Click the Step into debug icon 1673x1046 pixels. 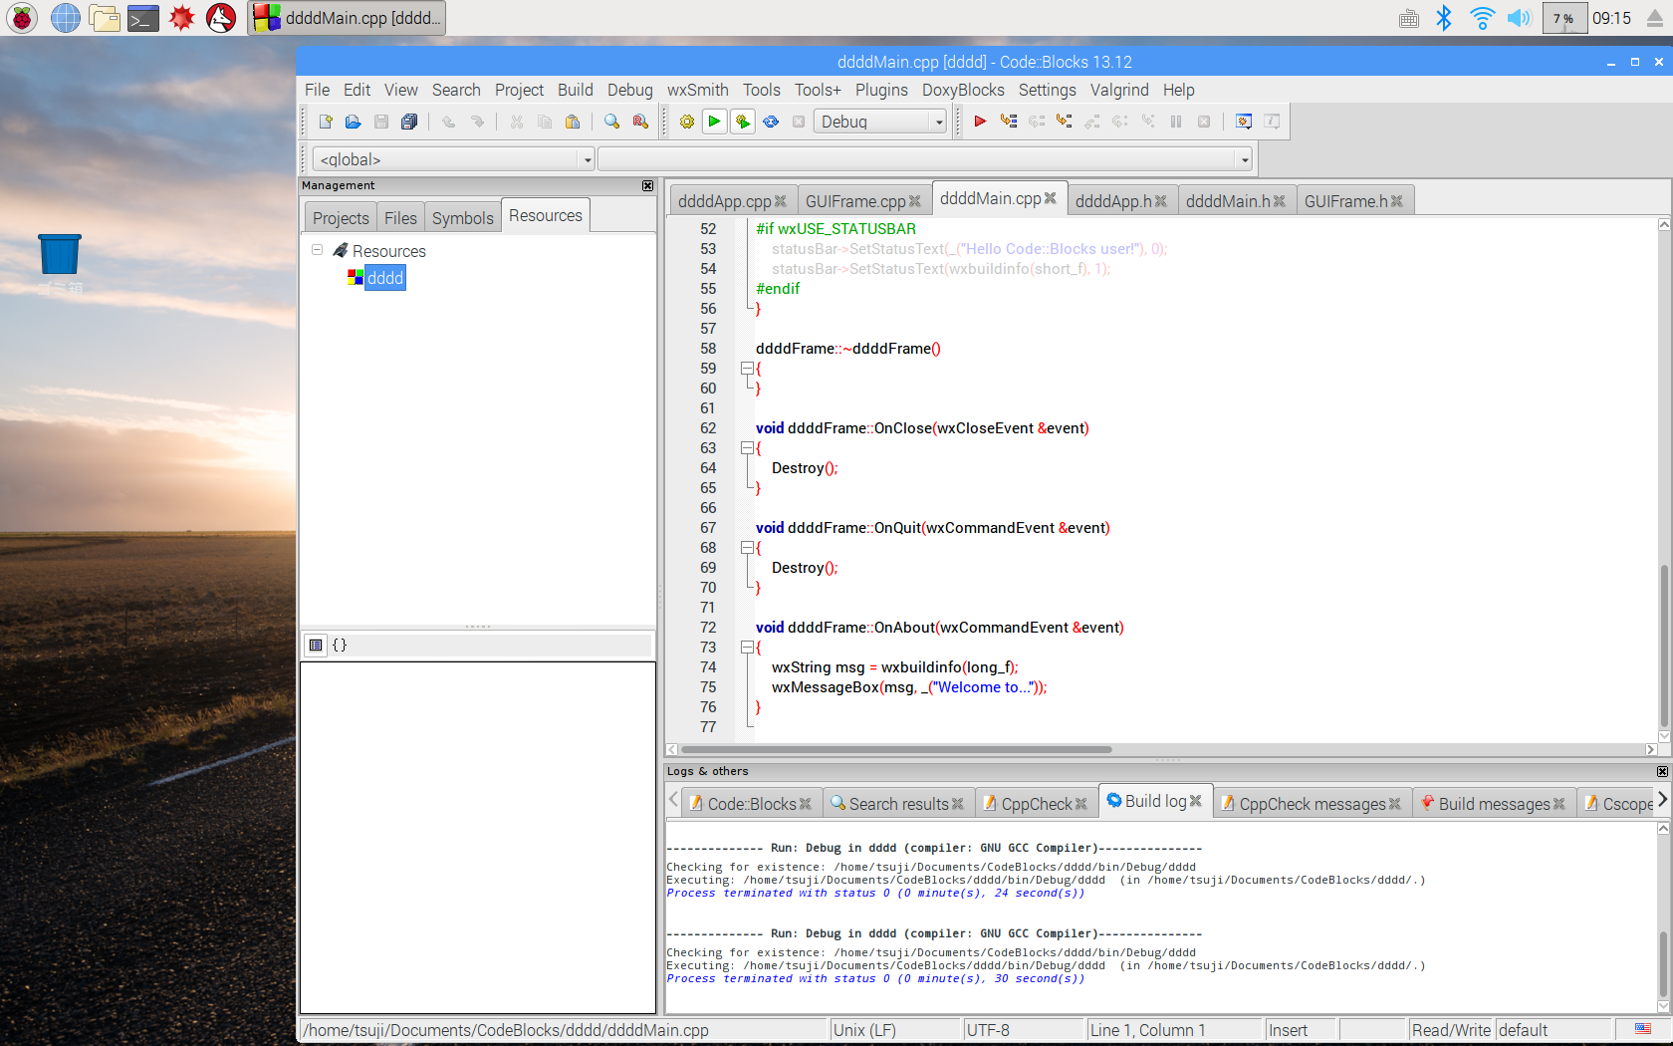click(x=1065, y=122)
